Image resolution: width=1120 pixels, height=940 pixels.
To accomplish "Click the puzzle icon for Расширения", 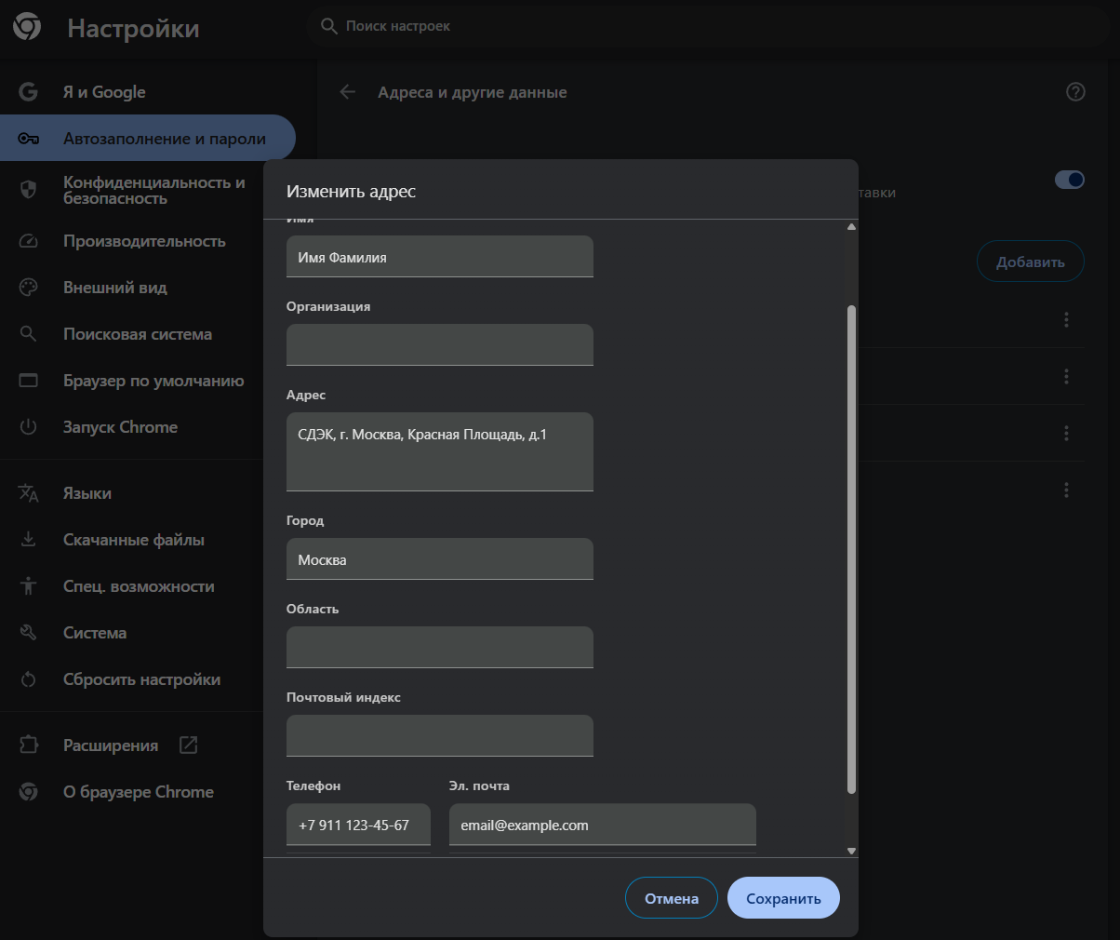I will click(x=29, y=745).
